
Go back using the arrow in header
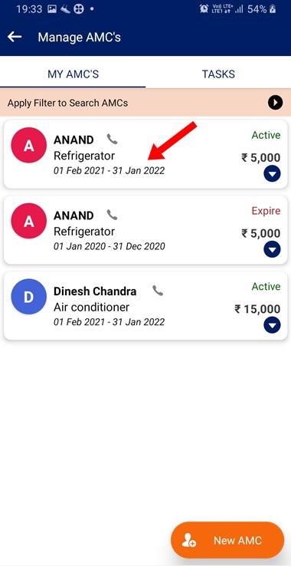(x=15, y=37)
